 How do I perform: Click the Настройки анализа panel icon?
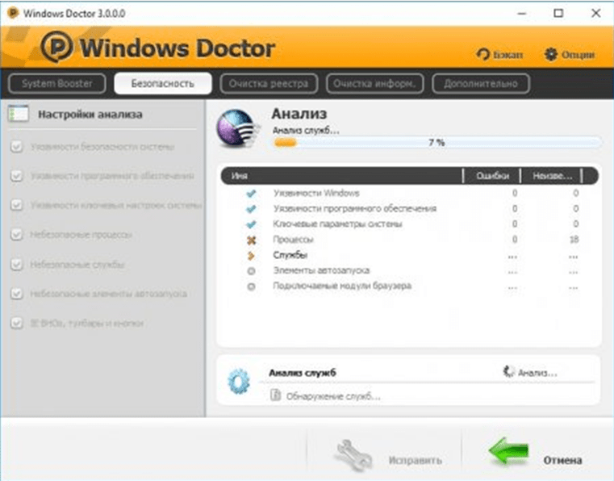pos(18,114)
